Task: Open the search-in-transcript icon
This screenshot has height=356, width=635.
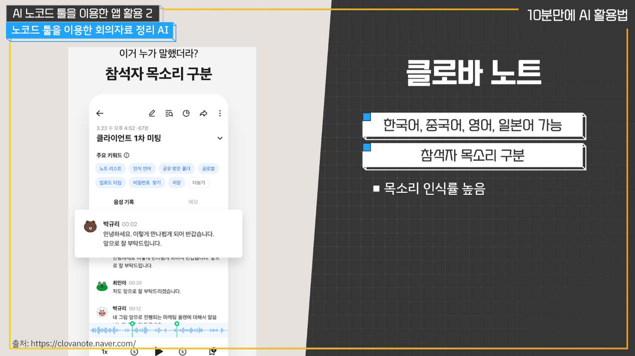Action: coord(169,114)
